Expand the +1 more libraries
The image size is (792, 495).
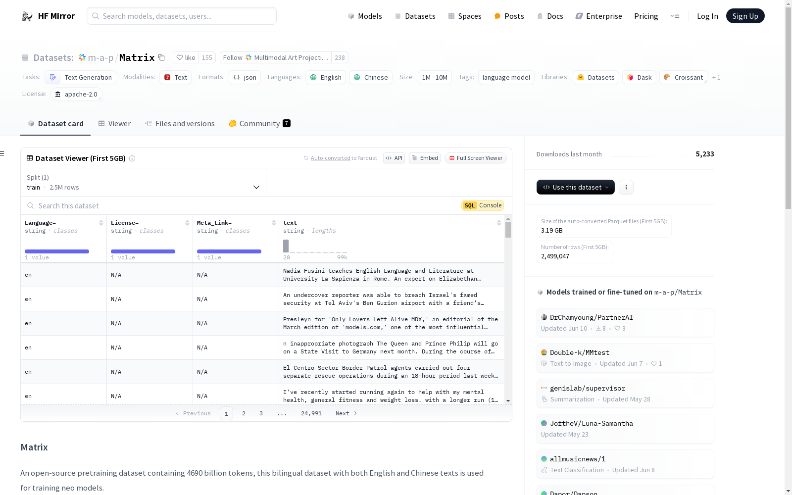click(716, 77)
